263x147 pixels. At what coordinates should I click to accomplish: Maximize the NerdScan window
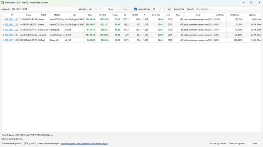(251, 3)
